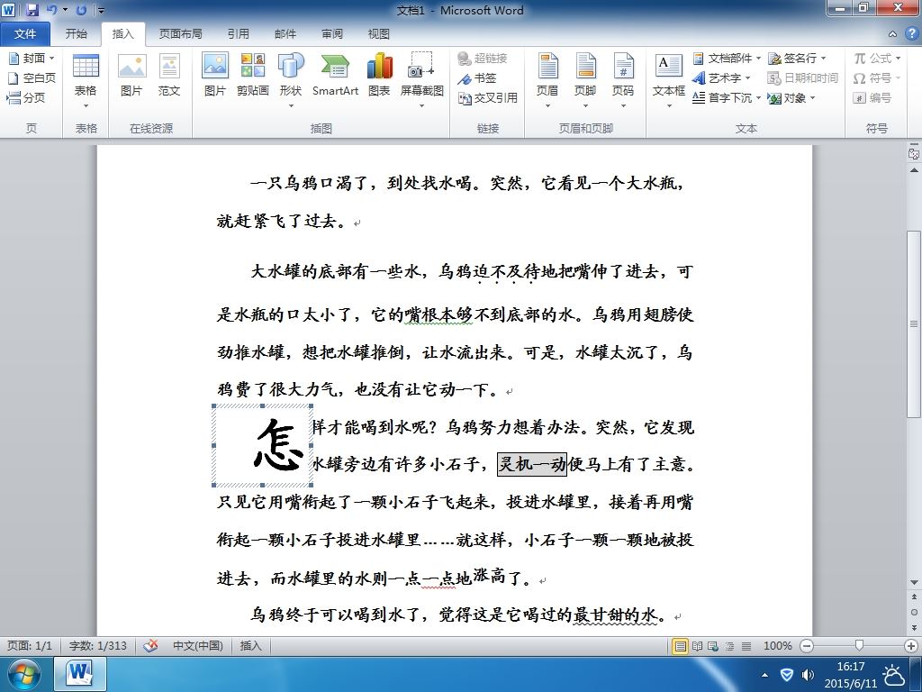The height and width of the screenshot is (692, 922).
Task: Expand the Object (对象) dropdown
Action: point(813,97)
